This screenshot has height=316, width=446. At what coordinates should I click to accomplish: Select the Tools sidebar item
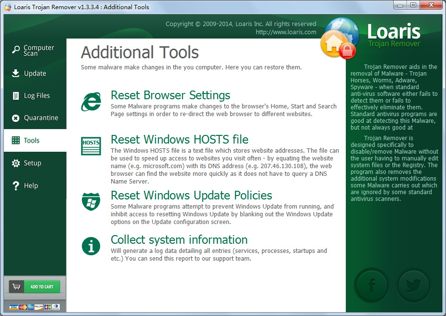pos(35,140)
